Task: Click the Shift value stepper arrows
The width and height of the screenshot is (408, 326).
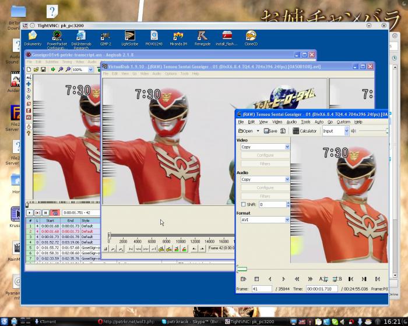Action: pos(288,204)
